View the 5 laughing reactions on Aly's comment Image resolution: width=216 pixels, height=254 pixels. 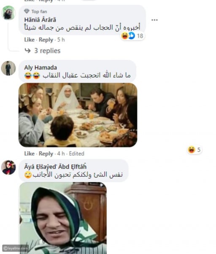194,150
